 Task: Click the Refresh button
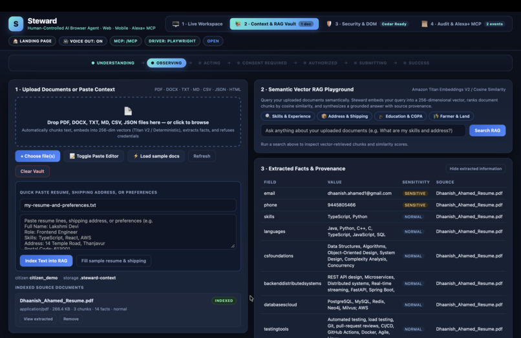pyautogui.click(x=202, y=156)
